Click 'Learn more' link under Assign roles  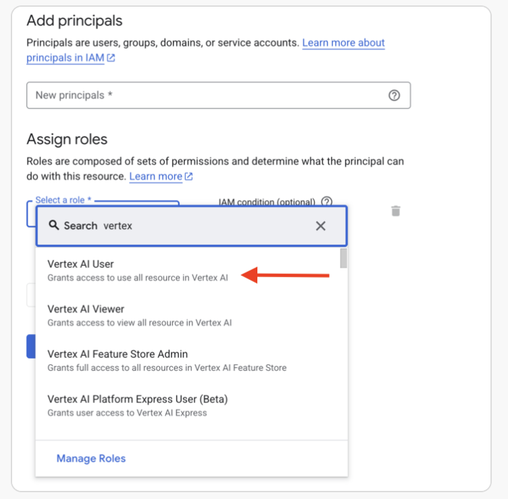pyautogui.click(x=155, y=176)
